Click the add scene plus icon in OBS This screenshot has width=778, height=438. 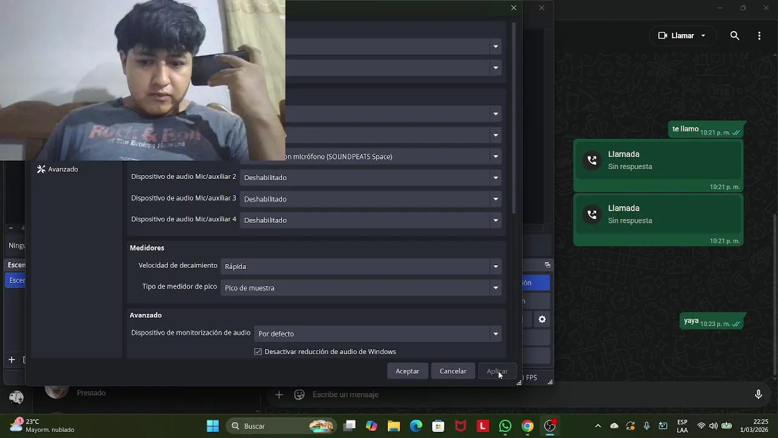tap(12, 360)
